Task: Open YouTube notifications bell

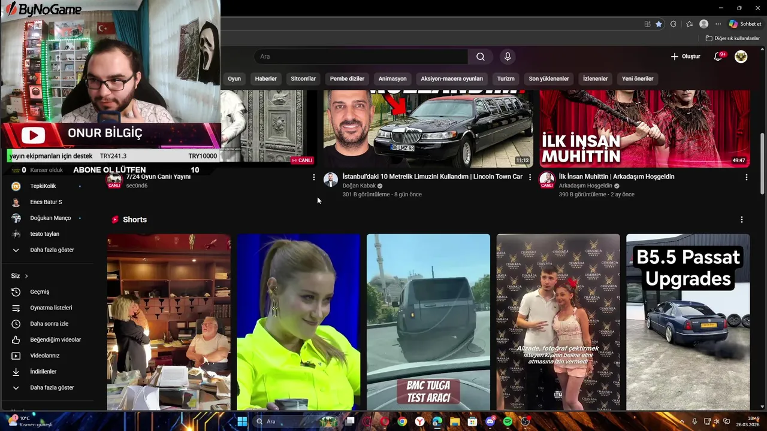Action: (718, 57)
